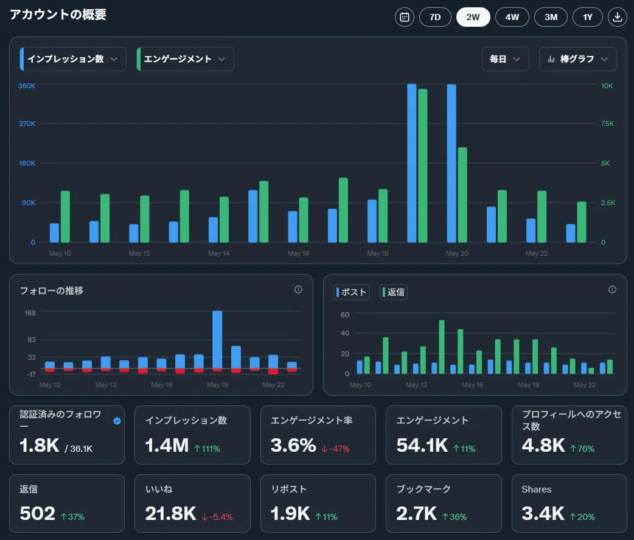The width and height of the screenshot is (634, 540).
Task: Select the 4W time range tab
Action: pos(512,17)
